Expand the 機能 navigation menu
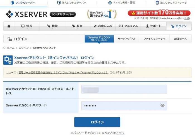Screen dimensions: 195x137 (x=52, y=26)
